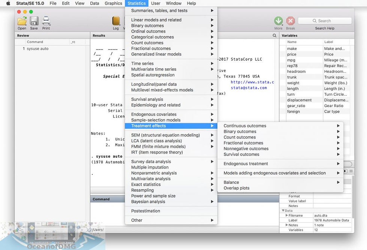
Task: Click the Save disk toolbar icon
Action: 34,21
